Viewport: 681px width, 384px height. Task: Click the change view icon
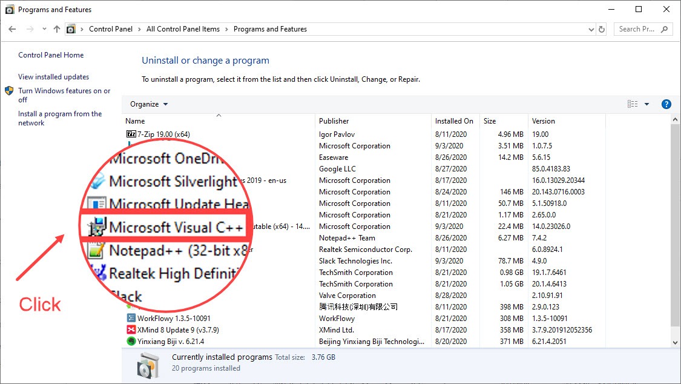633,104
